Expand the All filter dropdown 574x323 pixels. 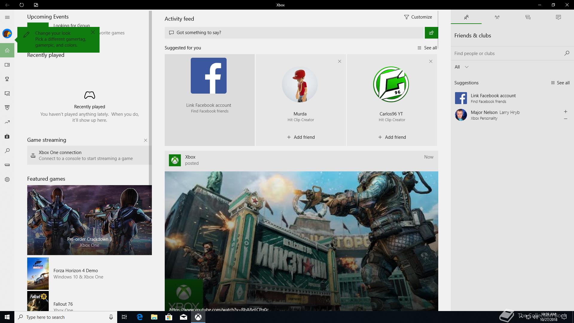461,67
